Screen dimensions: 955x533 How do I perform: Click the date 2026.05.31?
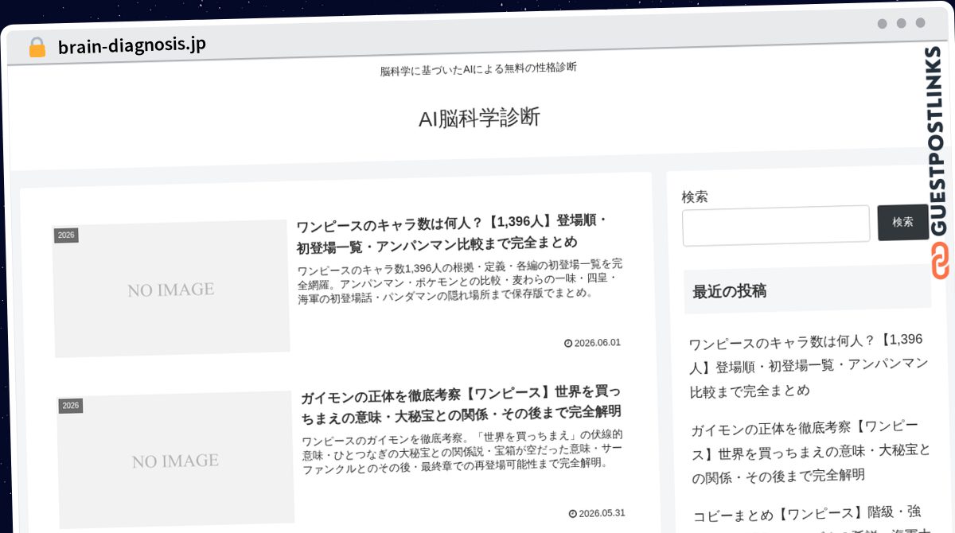click(x=602, y=512)
